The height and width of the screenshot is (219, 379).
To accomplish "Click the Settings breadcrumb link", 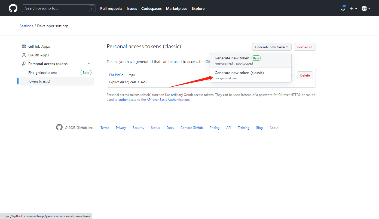I will (26, 26).
